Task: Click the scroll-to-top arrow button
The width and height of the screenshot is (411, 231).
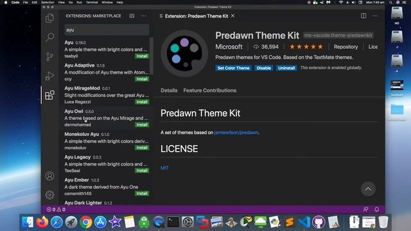Action: click(x=368, y=189)
